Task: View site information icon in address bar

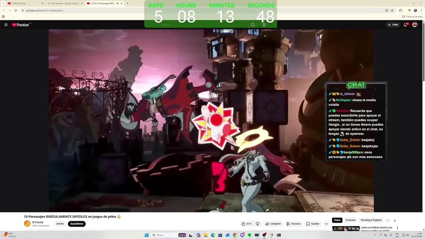Action: pyautogui.click(x=23, y=10)
